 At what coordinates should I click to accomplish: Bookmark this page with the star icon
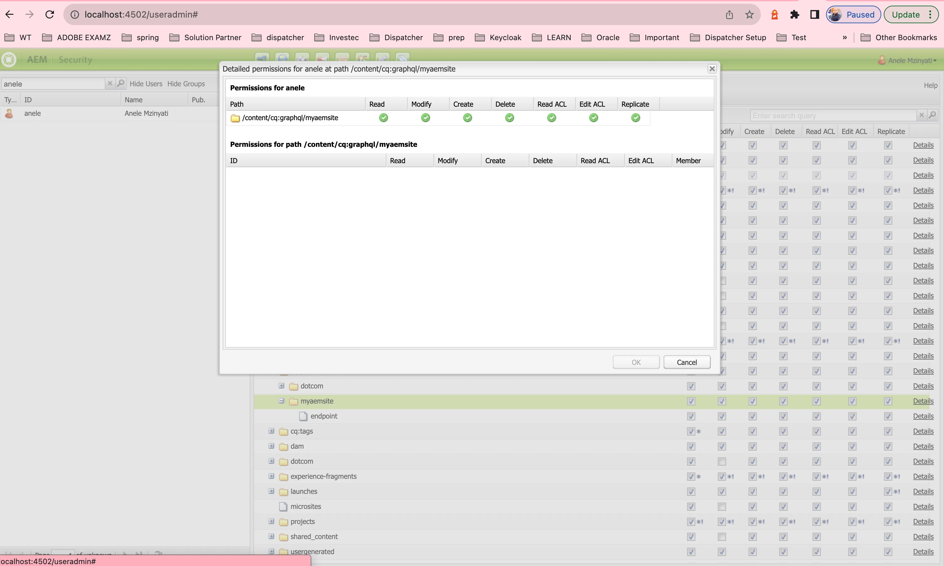(x=749, y=14)
